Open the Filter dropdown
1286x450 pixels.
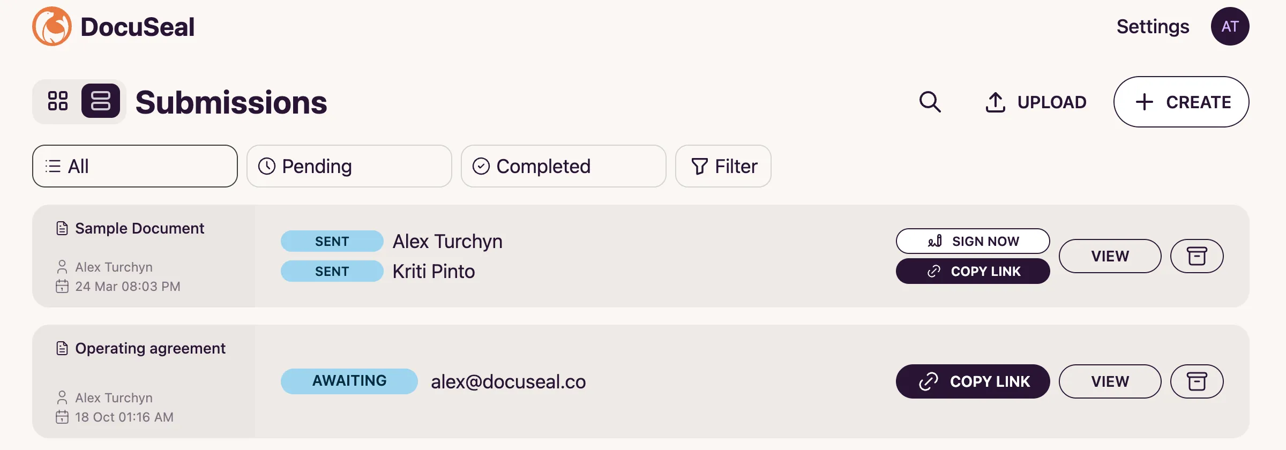click(x=723, y=166)
